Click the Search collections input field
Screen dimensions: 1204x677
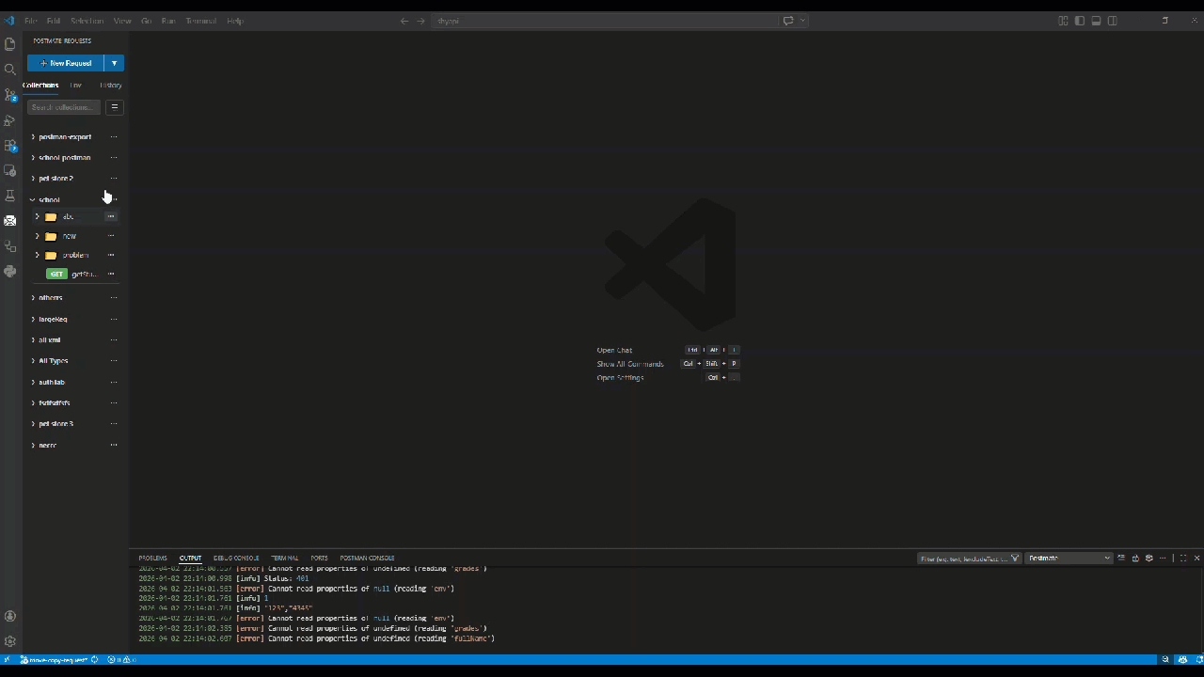64,107
